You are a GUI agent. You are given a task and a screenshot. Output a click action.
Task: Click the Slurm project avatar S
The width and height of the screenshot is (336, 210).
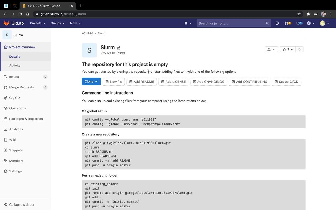pos(89,50)
